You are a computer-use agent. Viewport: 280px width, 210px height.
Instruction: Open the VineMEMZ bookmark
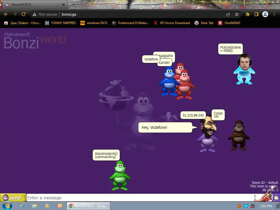[x=229, y=23]
